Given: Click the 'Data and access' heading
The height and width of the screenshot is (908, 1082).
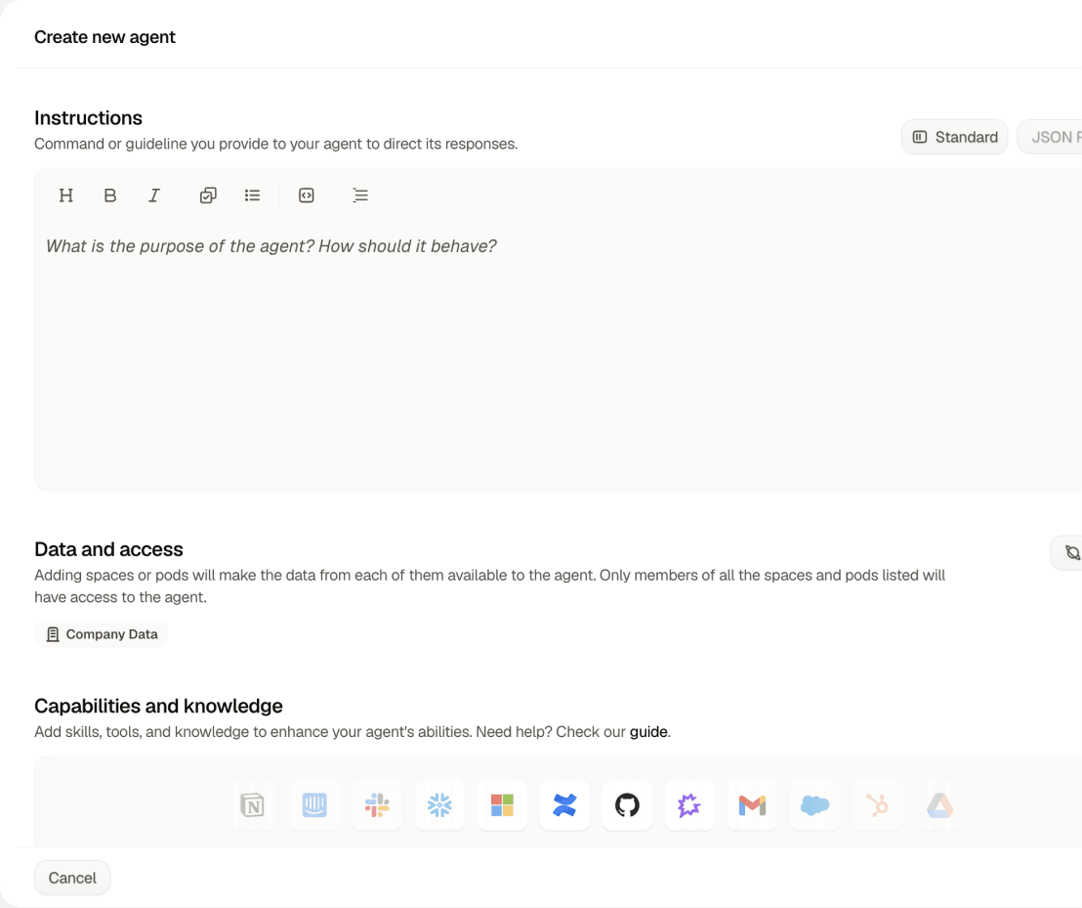Looking at the screenshot, I should (109, 549).
